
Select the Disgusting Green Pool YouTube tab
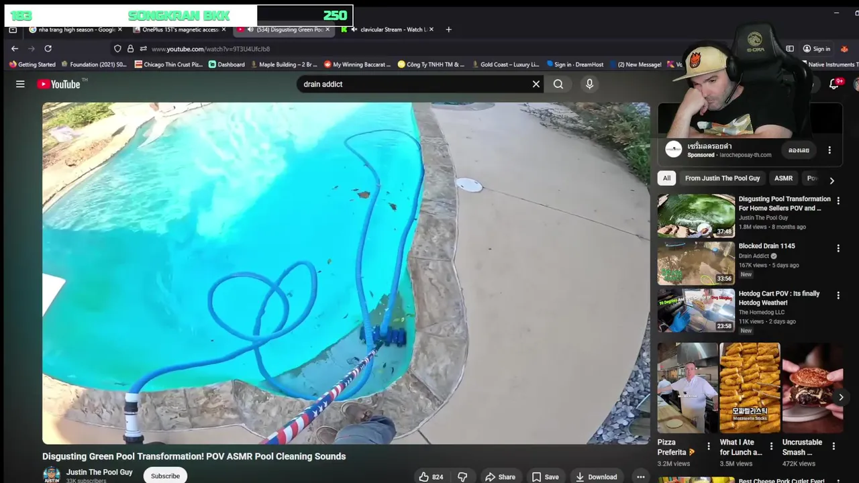(x=284, y=30)
